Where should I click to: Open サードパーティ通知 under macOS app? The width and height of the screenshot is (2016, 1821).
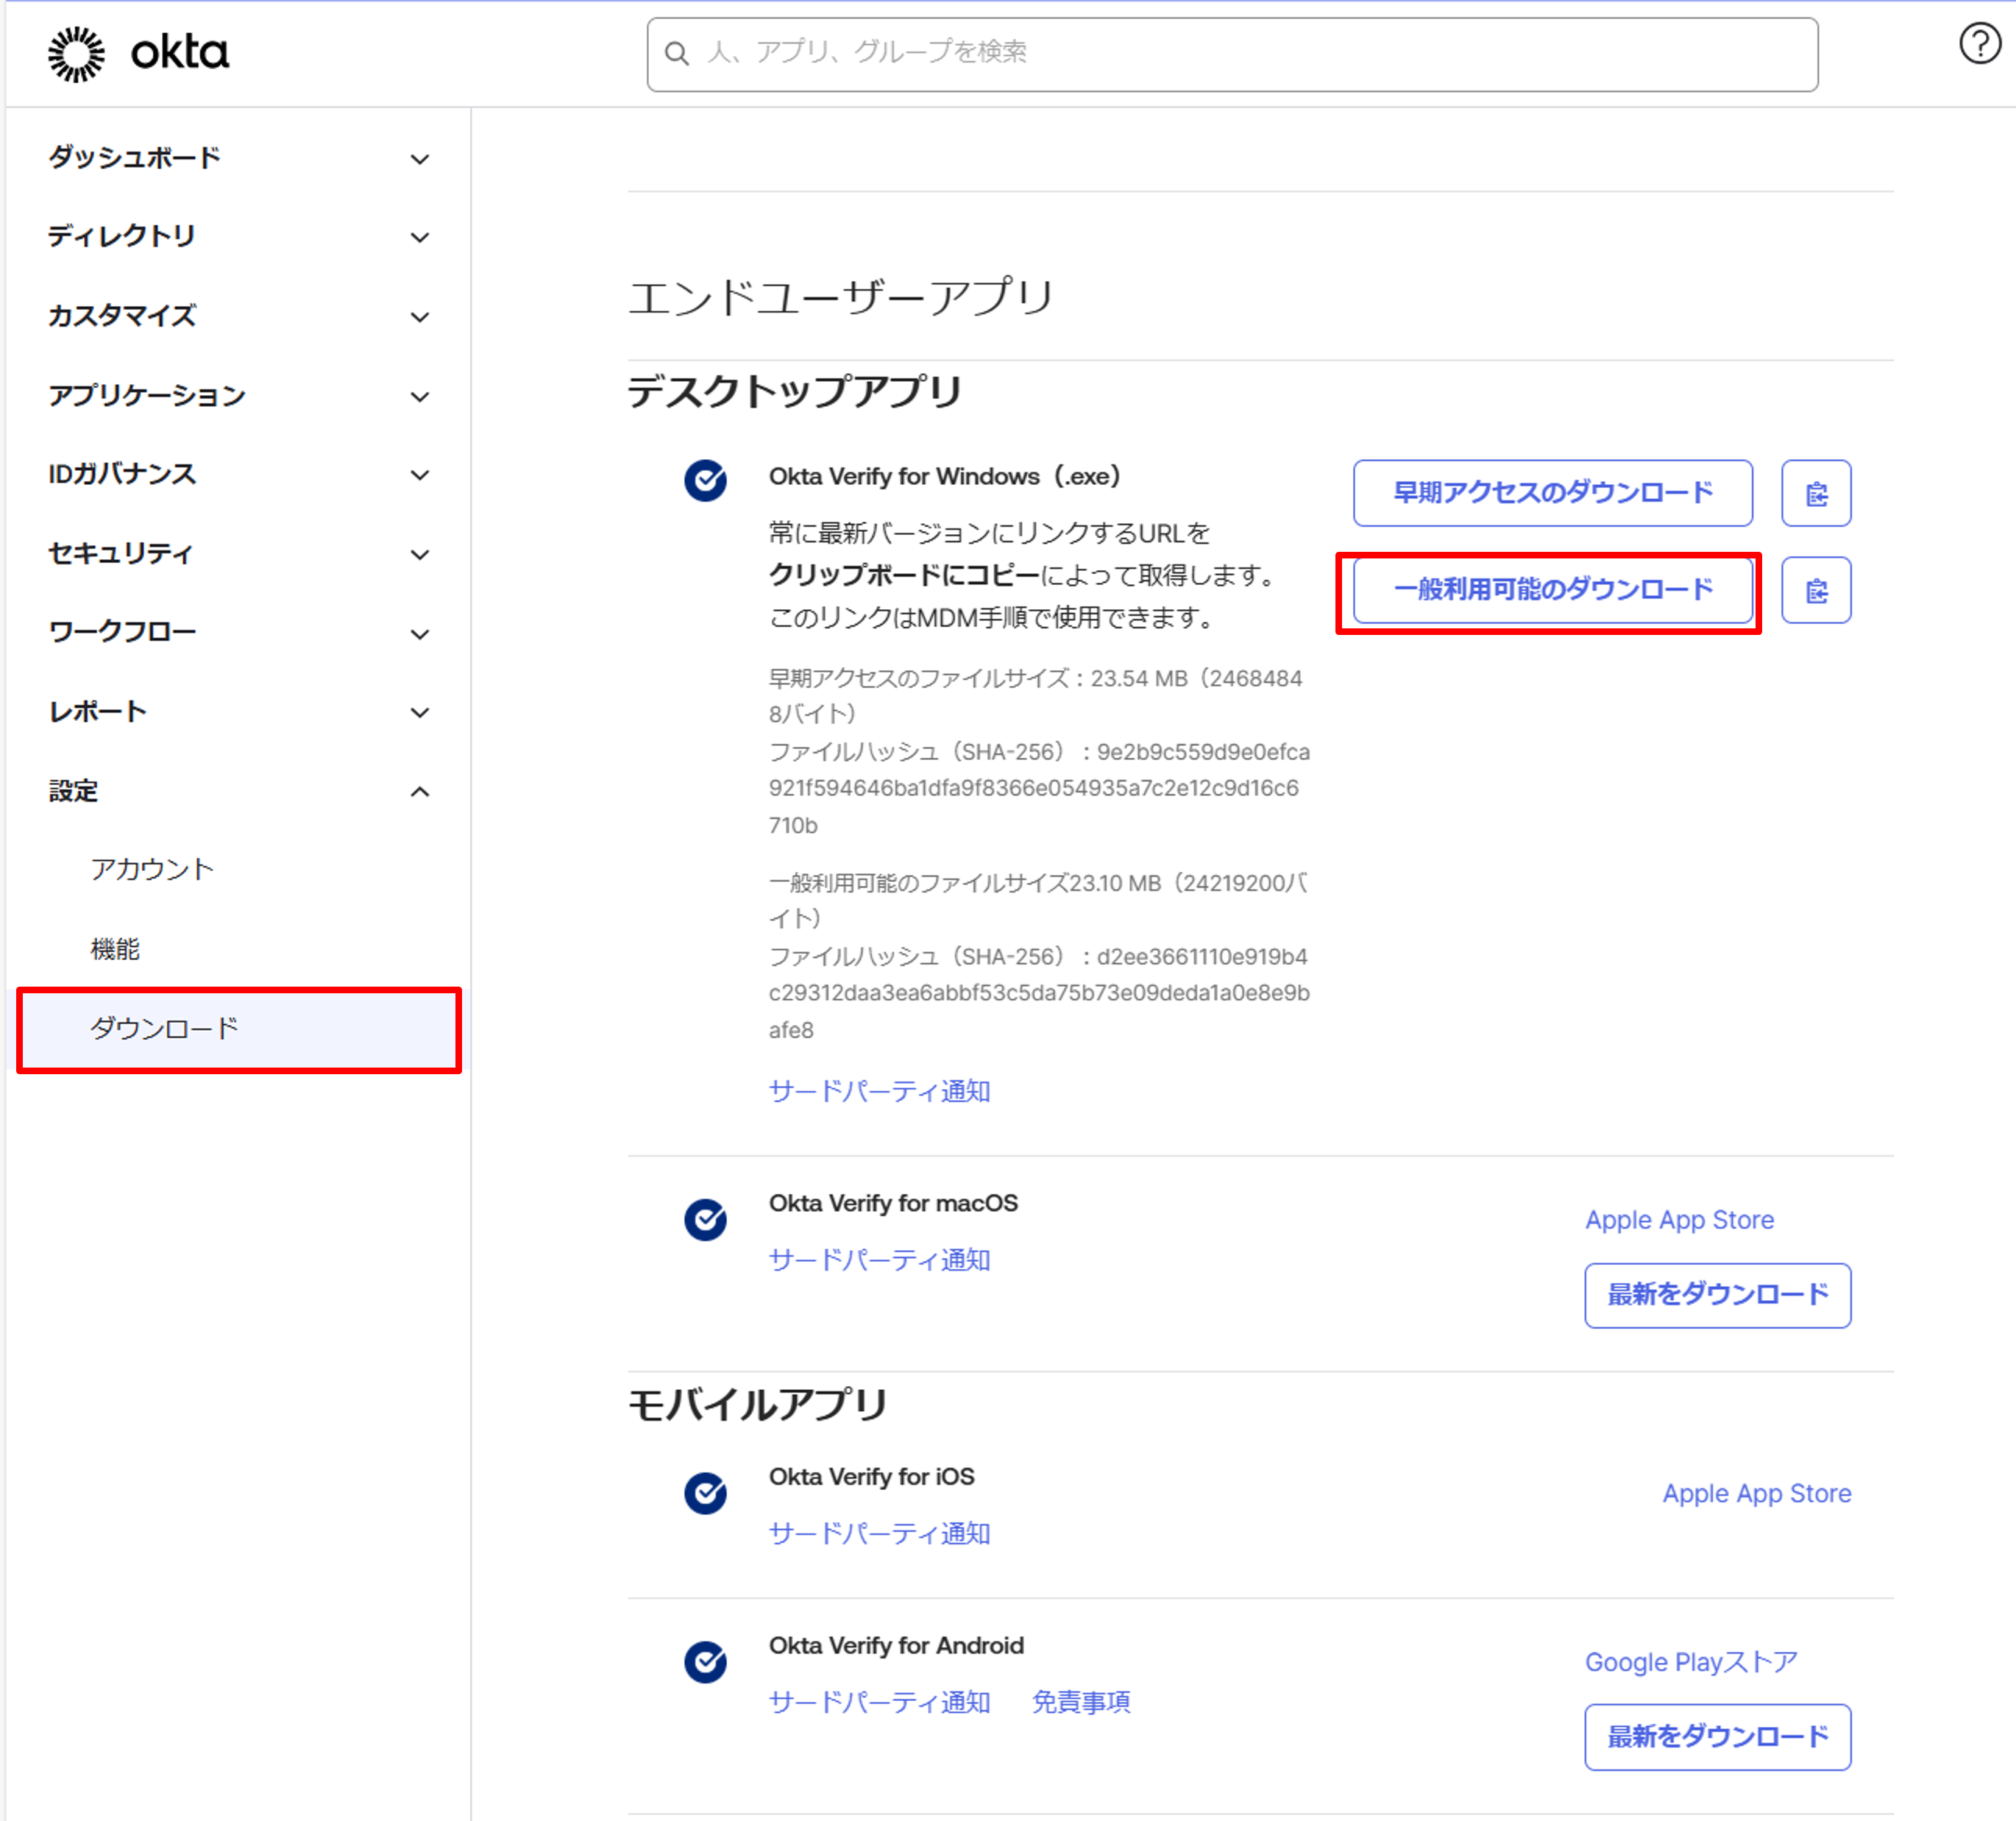tap(879, 1260)
